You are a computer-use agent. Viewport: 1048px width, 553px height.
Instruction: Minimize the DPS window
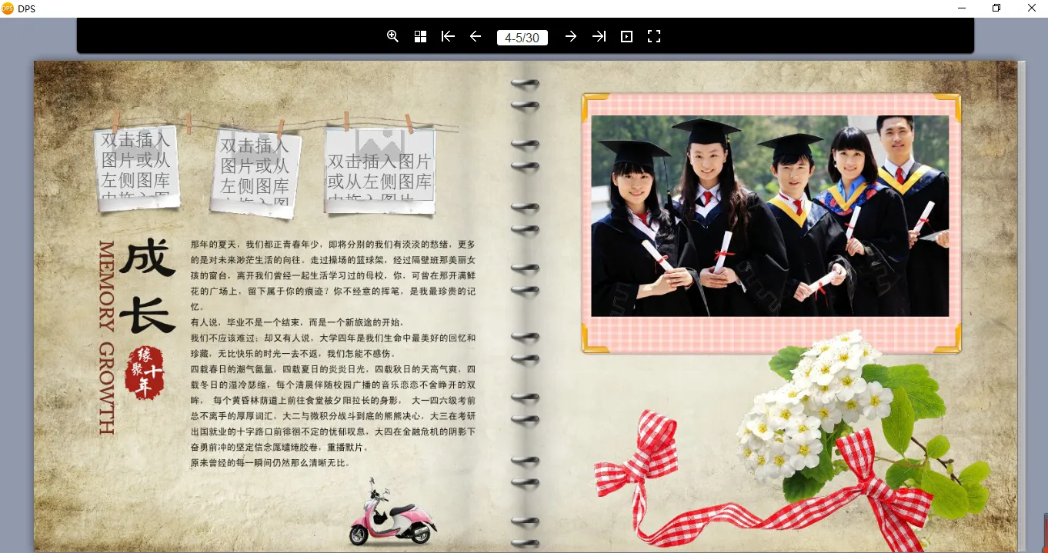[962, 8]
